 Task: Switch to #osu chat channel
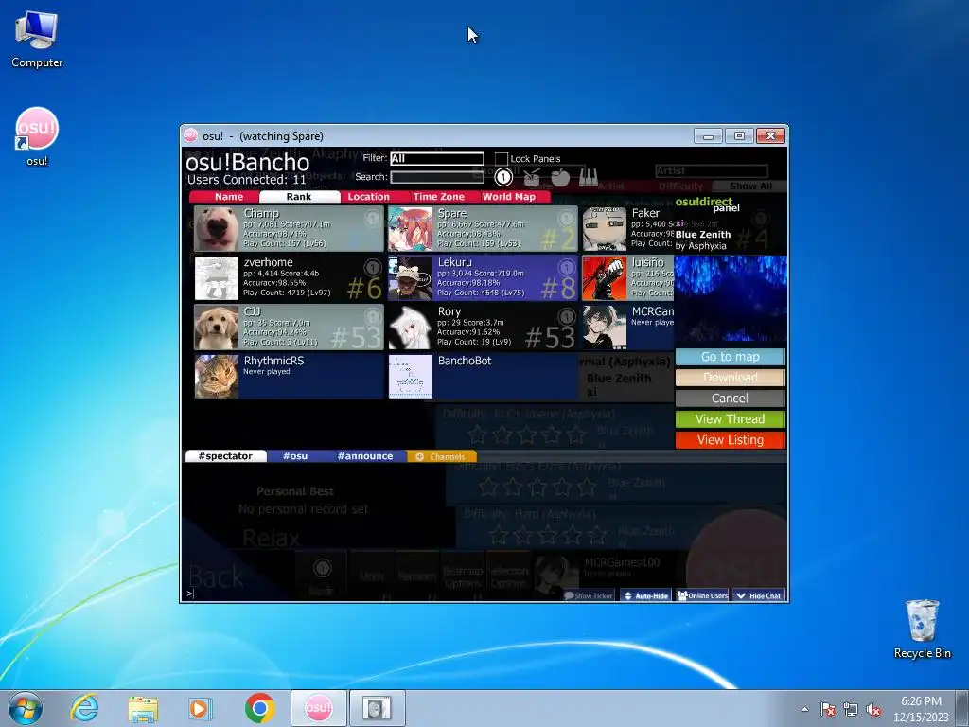pyautogui.click(x=295, y=456)
